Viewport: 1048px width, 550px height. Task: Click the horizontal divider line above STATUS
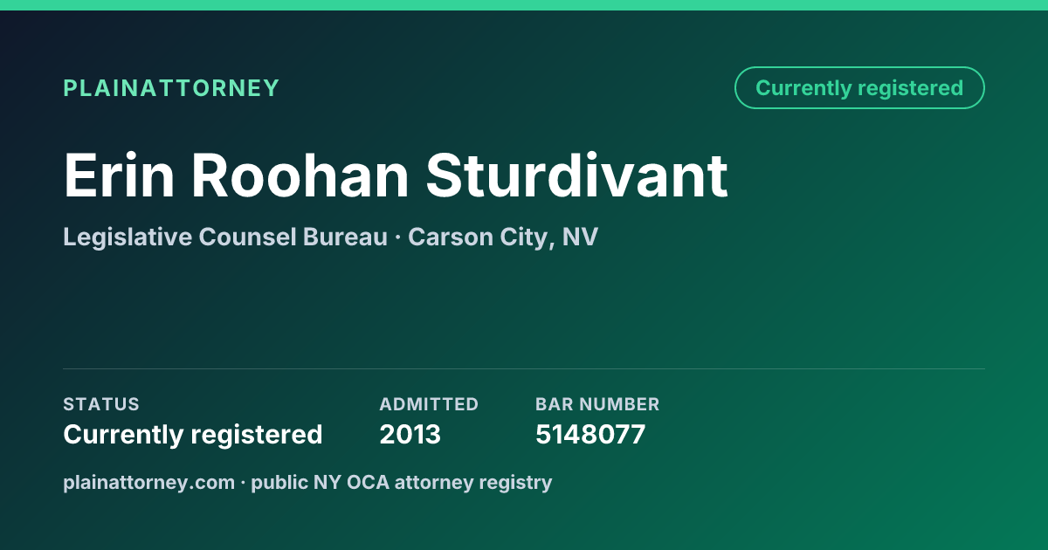[524, 368]
